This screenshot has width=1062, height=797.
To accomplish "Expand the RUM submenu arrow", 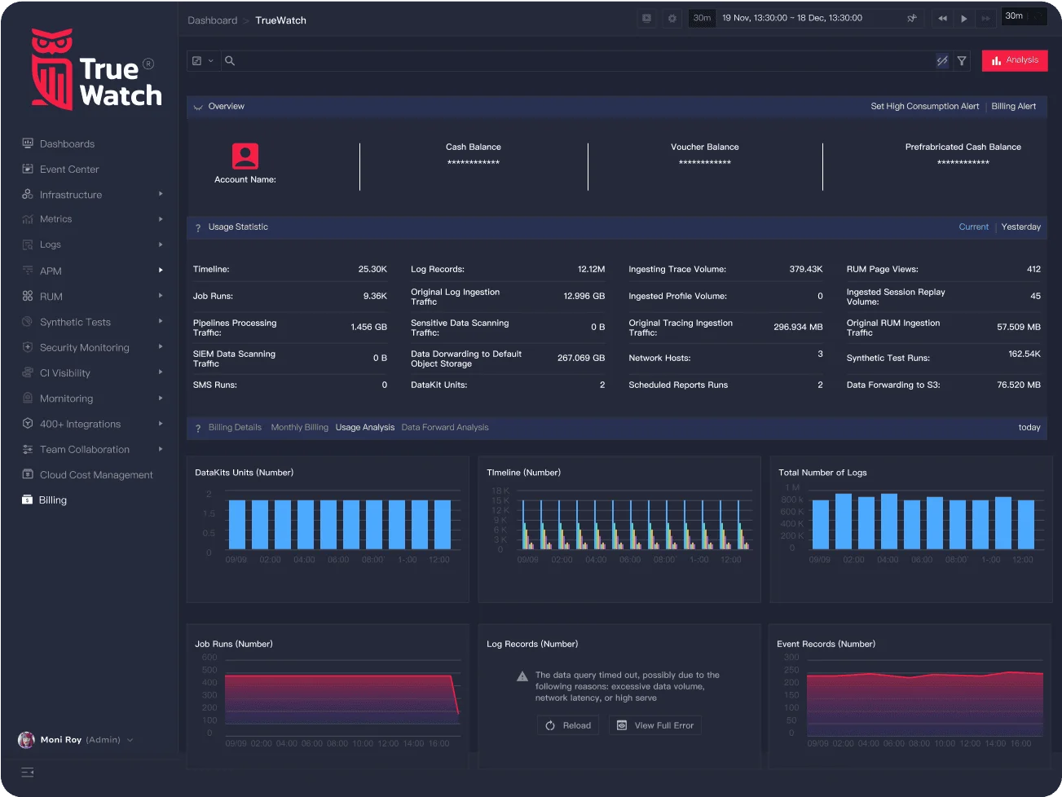I will [161, 296].
